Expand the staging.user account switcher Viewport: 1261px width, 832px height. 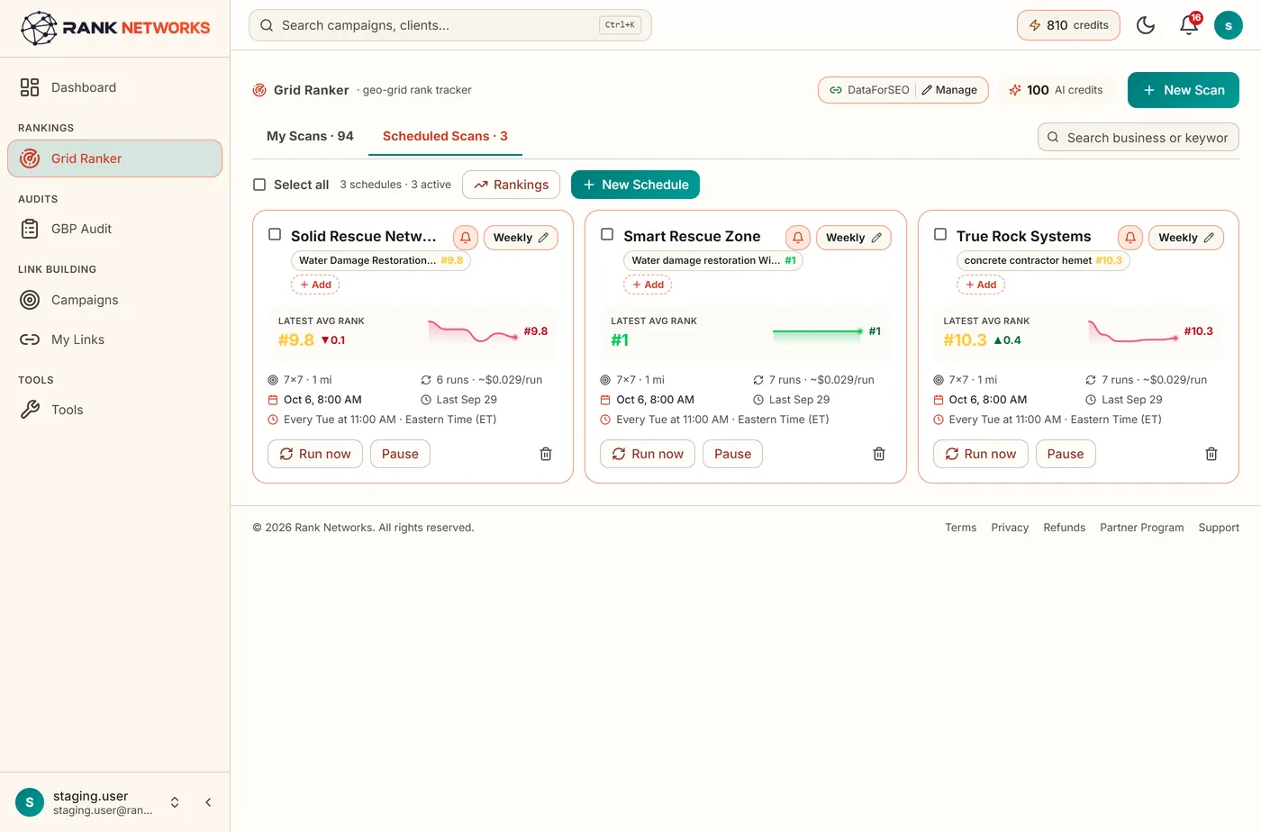175,802
